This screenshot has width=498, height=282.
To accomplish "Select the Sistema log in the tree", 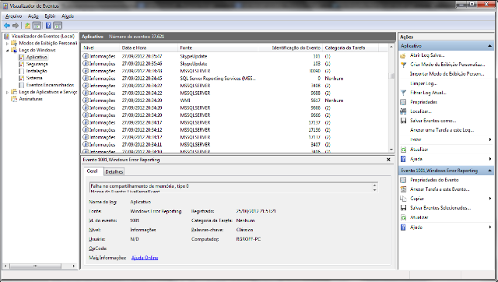I will pos(34,78).
